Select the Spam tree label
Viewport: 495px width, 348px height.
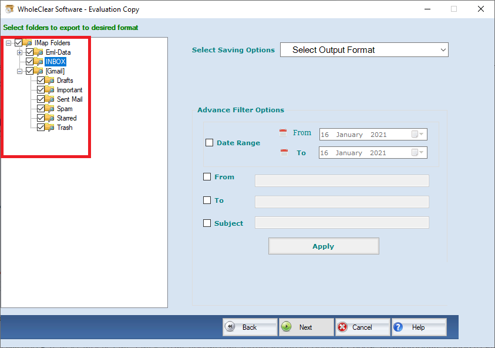tap(65, 109)
